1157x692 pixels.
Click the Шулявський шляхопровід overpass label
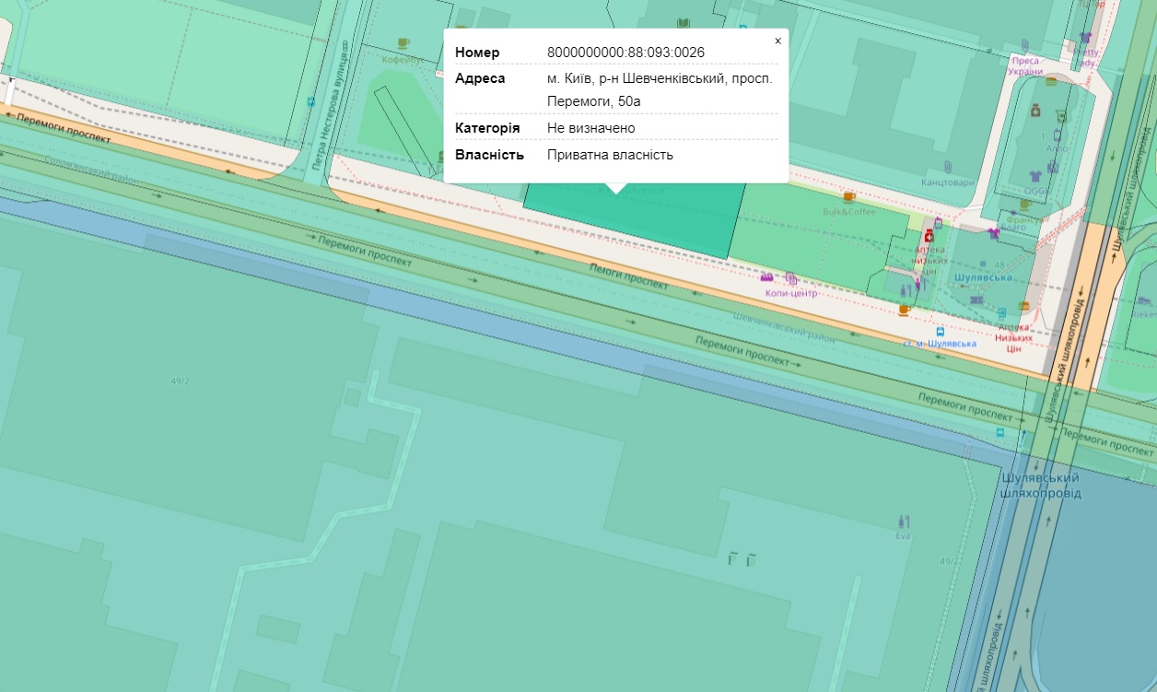coord(1040,485)
